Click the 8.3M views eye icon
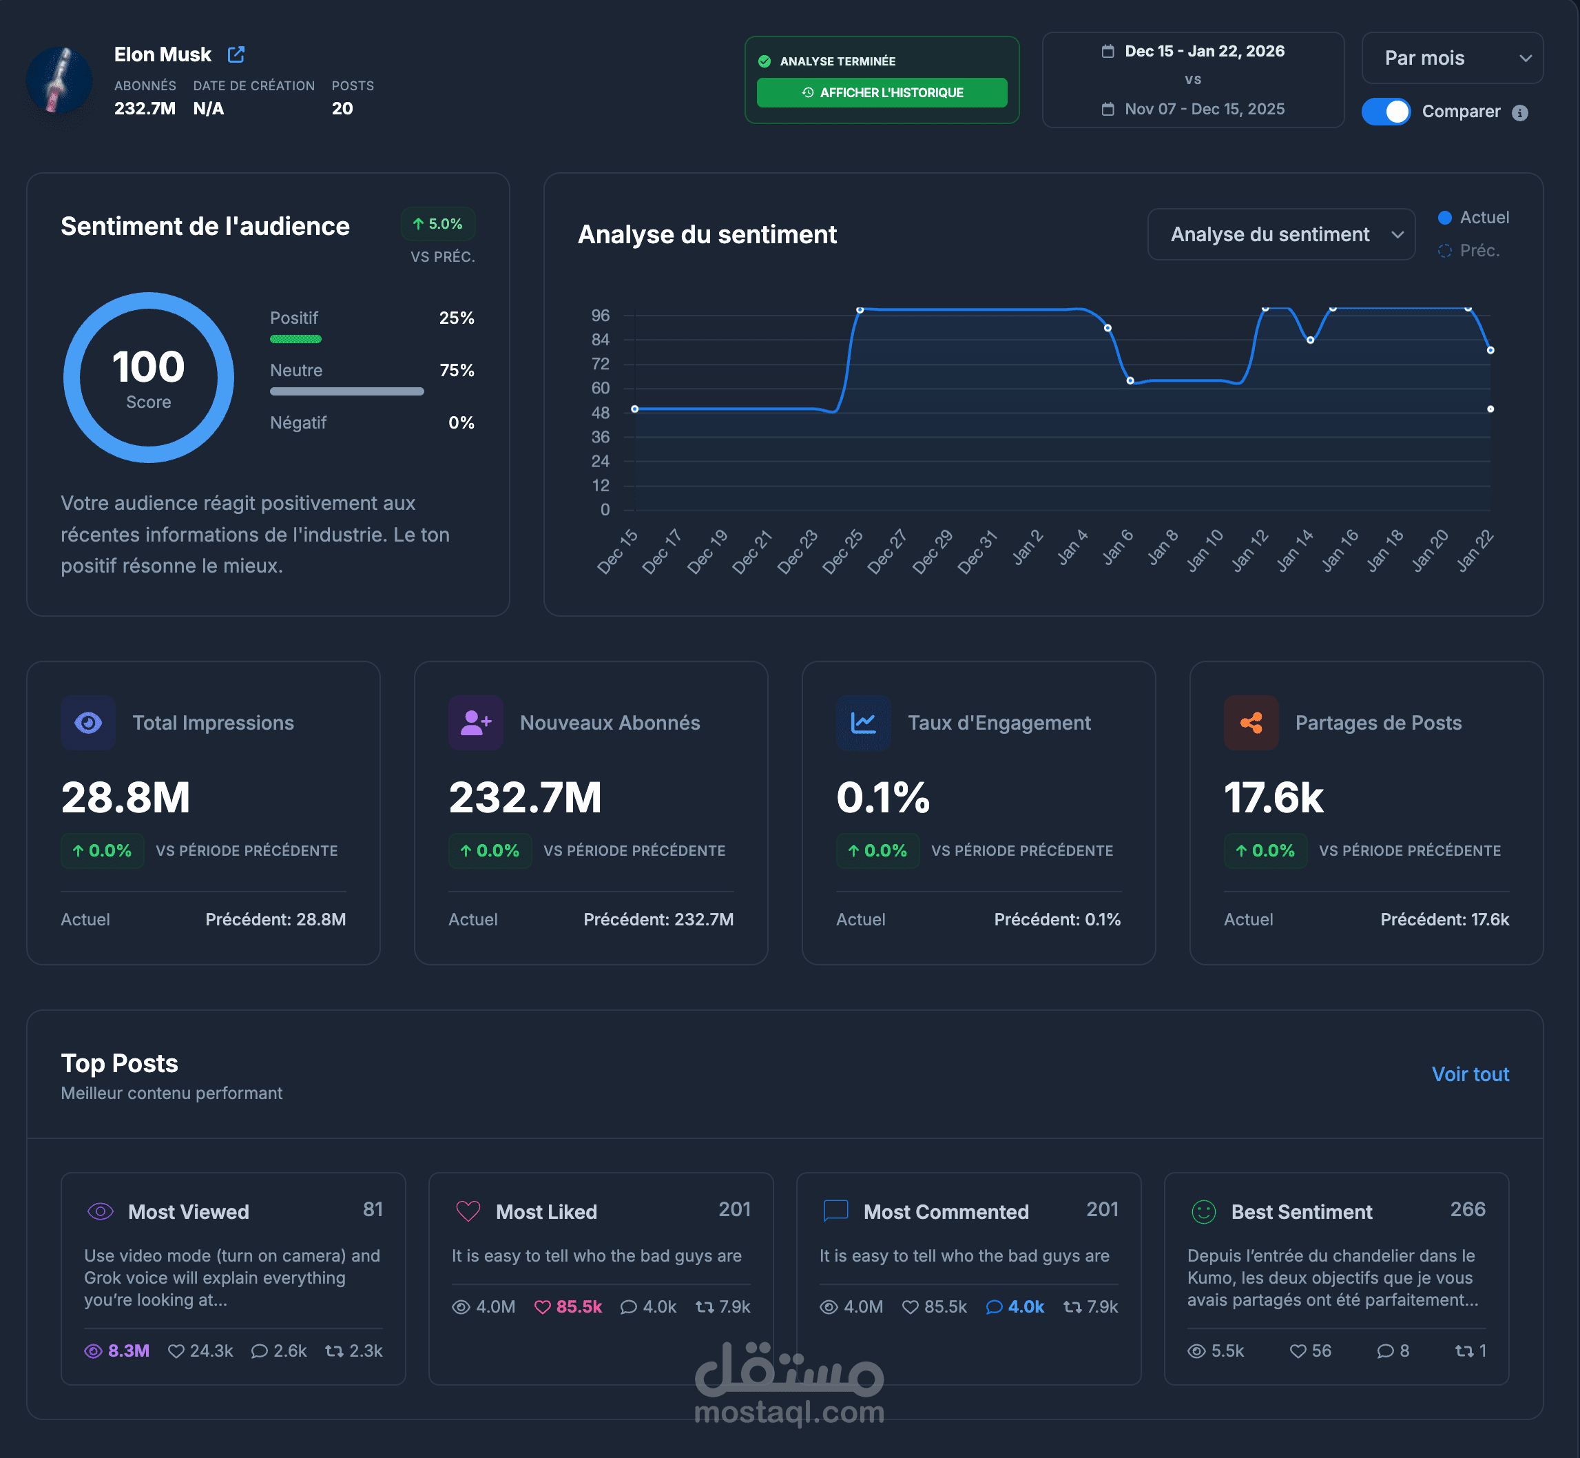Image resolution: width=1580 pixels, height=1458 pixels. [x=93, y=1351]
